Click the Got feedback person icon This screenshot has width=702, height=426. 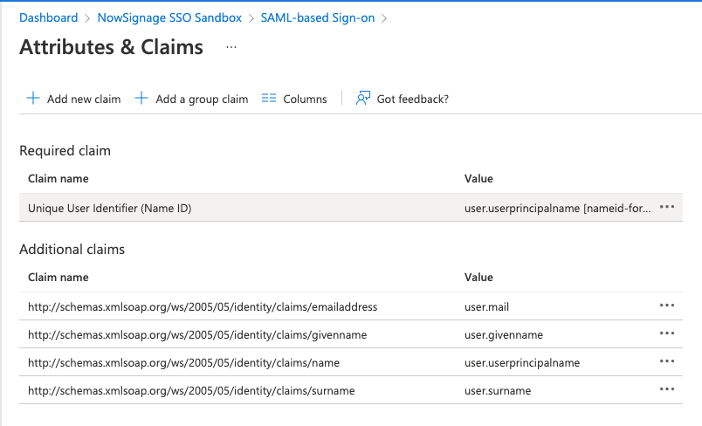coord(363,99)
